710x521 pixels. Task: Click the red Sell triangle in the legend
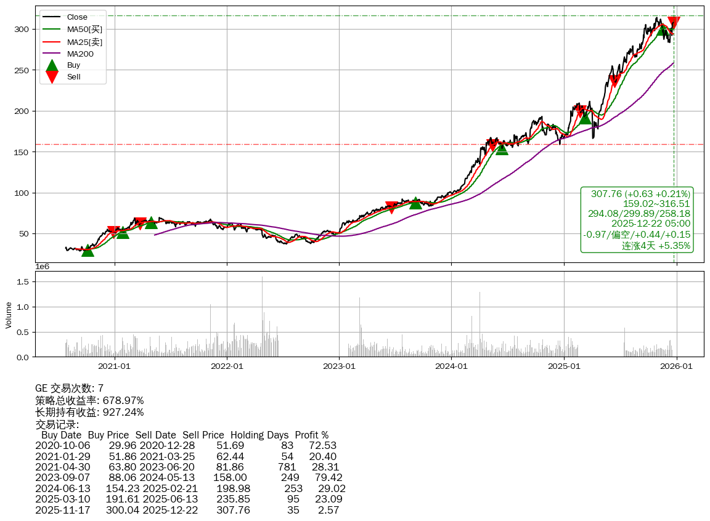point(52,77)
